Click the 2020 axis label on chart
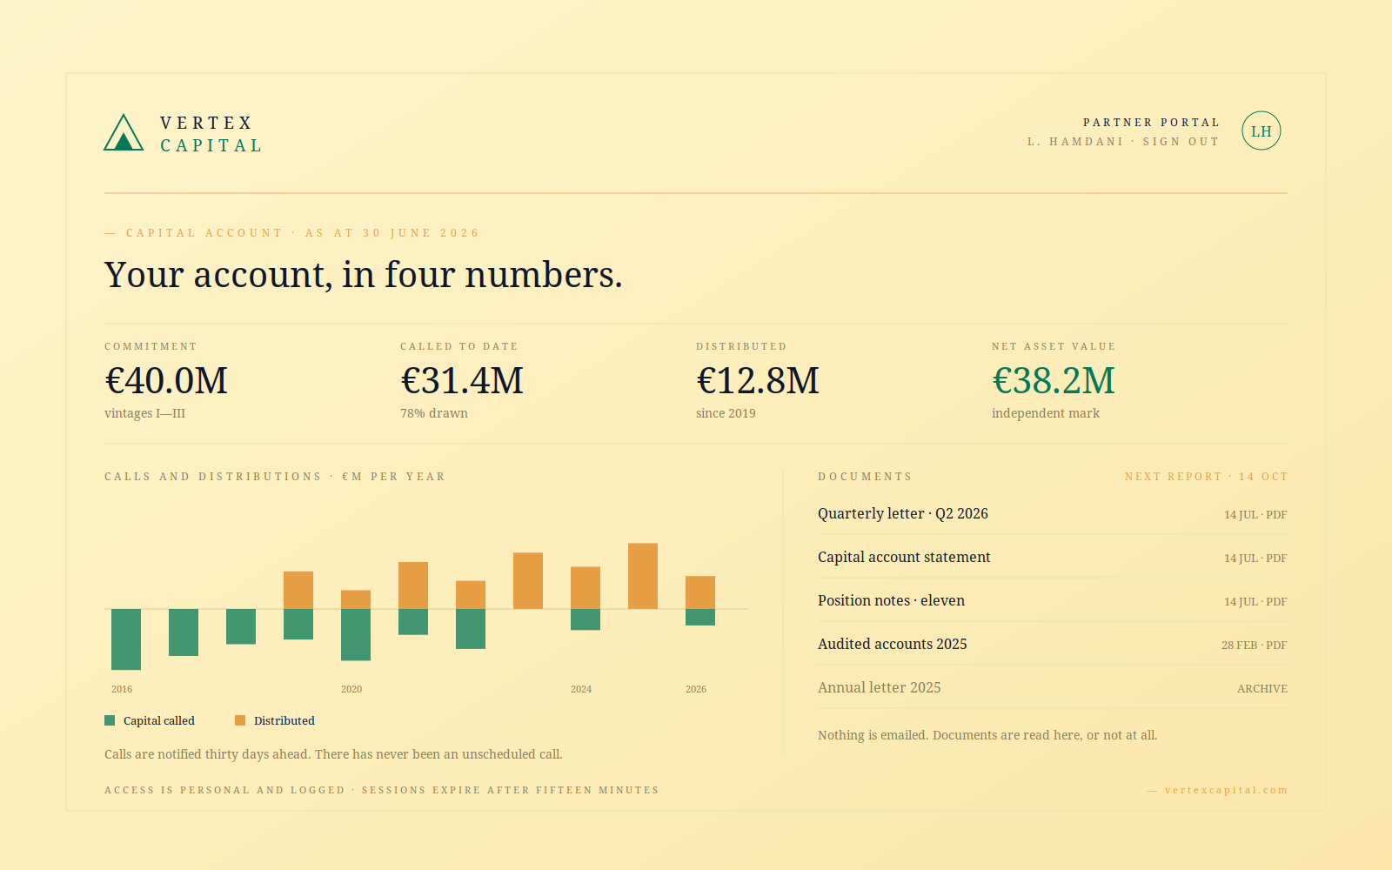 [x=351, y=689]
